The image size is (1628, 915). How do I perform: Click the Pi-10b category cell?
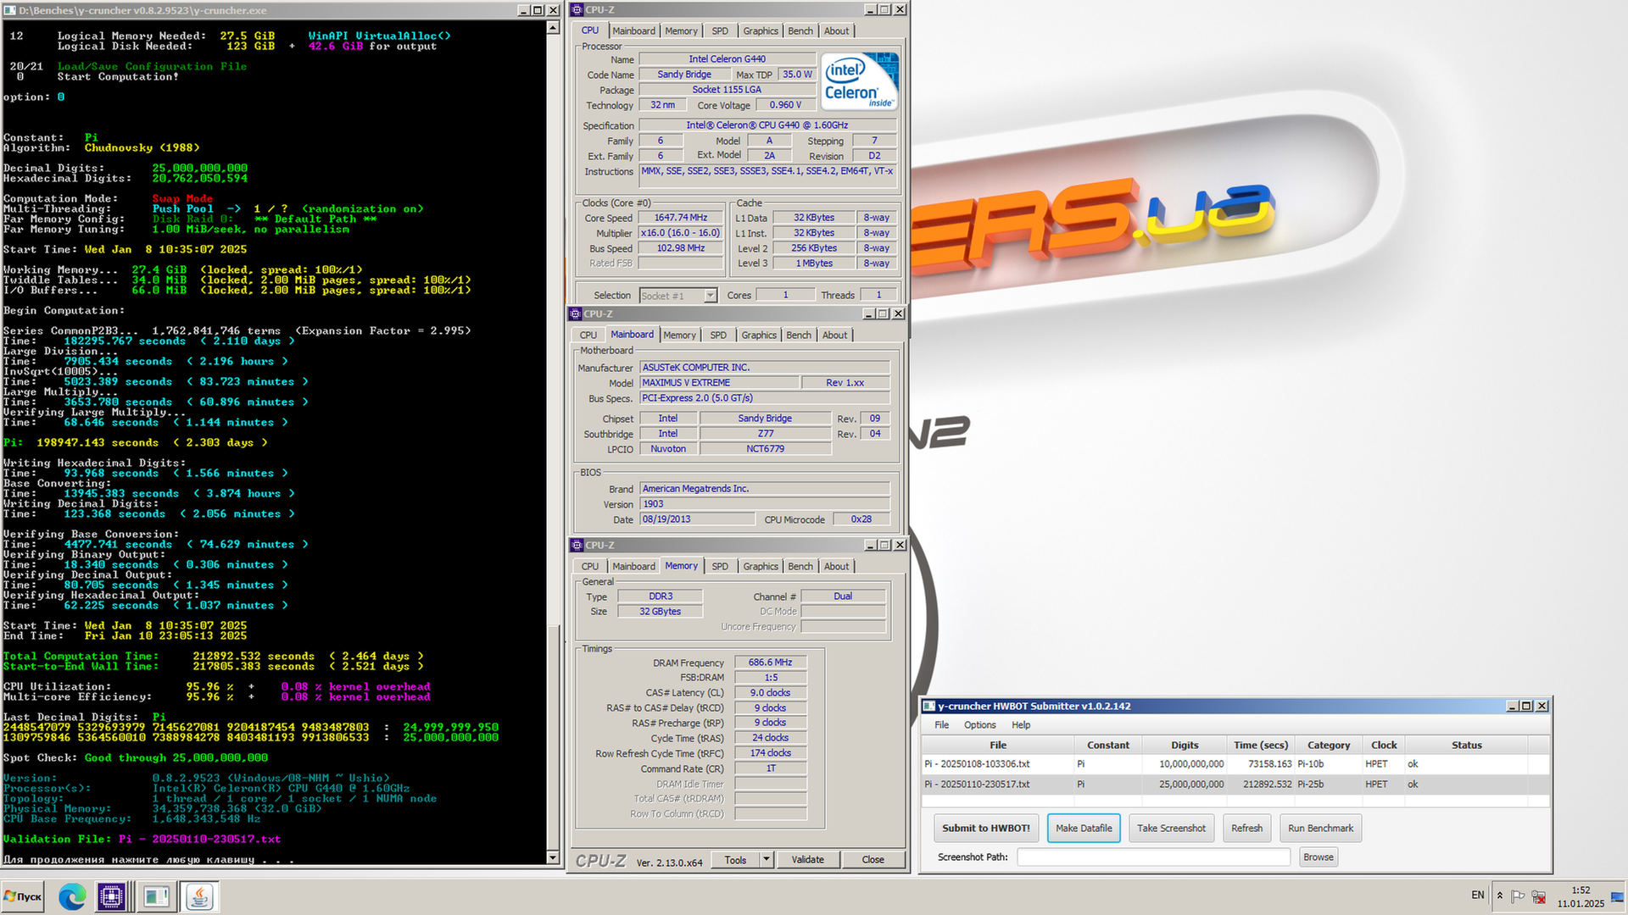click(1329, 763)
